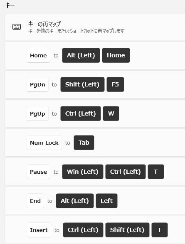Image resolution: width=185 pixels, height=244 pixels.
Task: Select the PgUp source key
Action: [37, 113]
